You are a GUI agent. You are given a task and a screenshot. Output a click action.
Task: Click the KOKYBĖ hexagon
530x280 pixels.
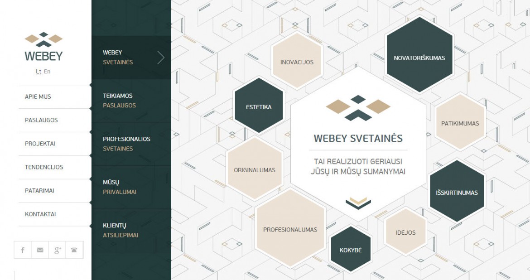click(351, 249)
